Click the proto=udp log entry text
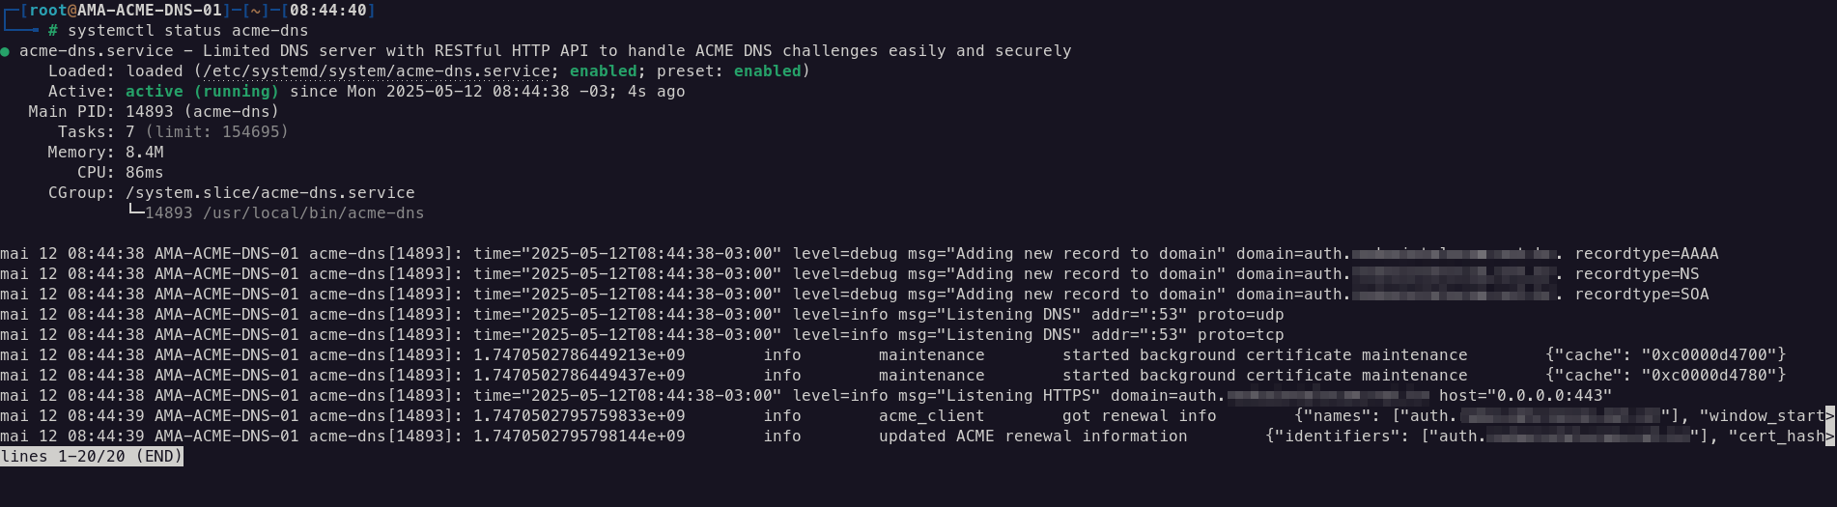The image size is (1837, 507). click(x=1241, y=315)
